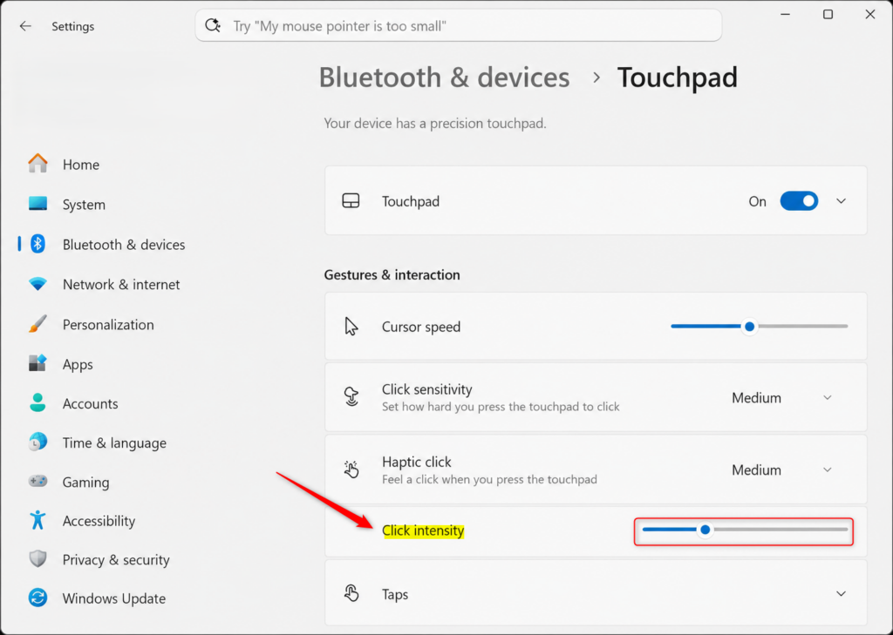This screenshot has width=893, height=635.
Task: Click the Click intensity slider handle
Action: (x=705, y=530)
